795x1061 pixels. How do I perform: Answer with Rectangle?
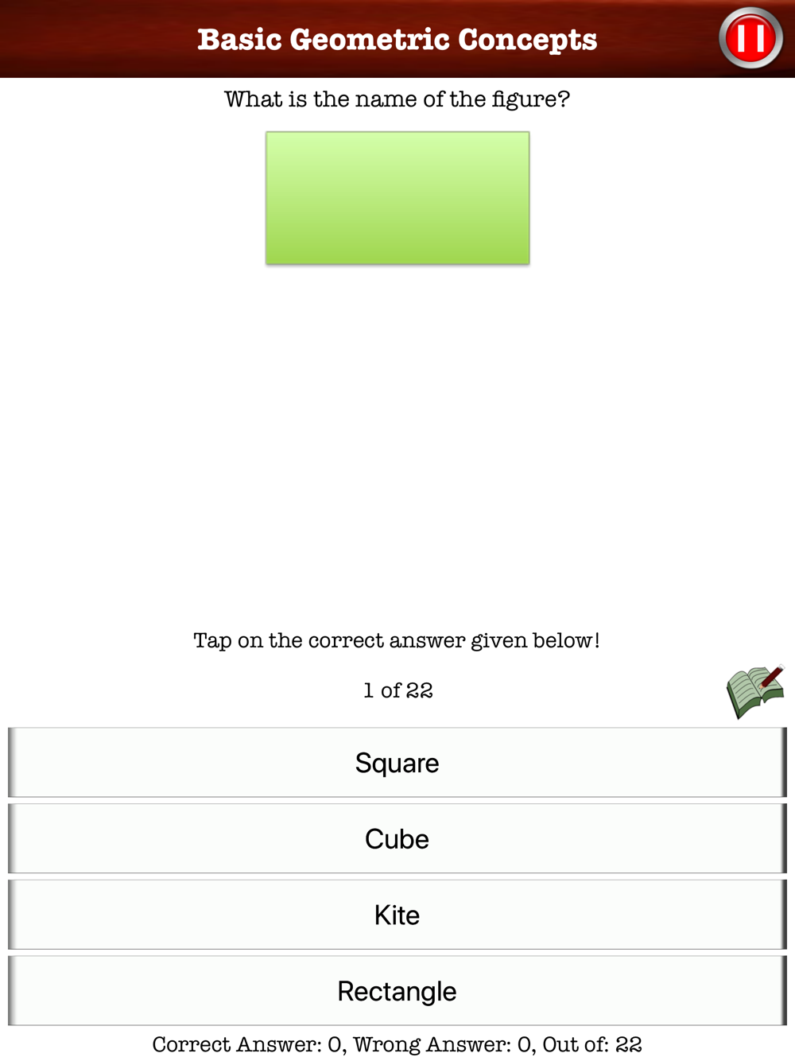[397, 991]
